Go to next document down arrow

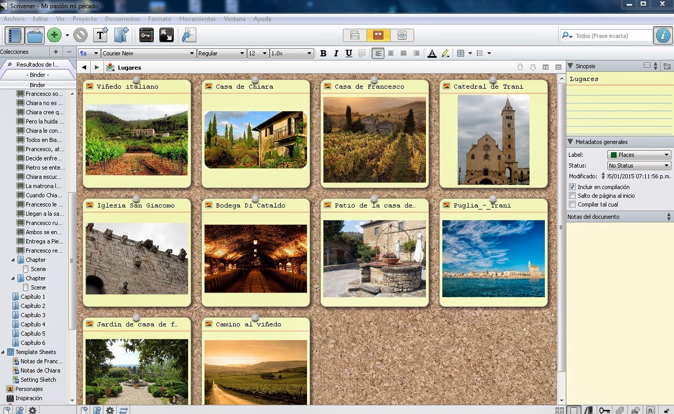(x=533, y=67)
